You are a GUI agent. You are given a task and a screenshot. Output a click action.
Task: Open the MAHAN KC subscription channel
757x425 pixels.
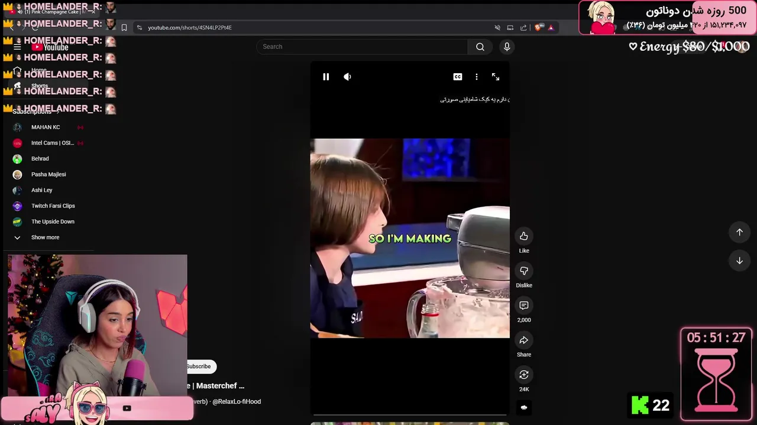(46, 127)
